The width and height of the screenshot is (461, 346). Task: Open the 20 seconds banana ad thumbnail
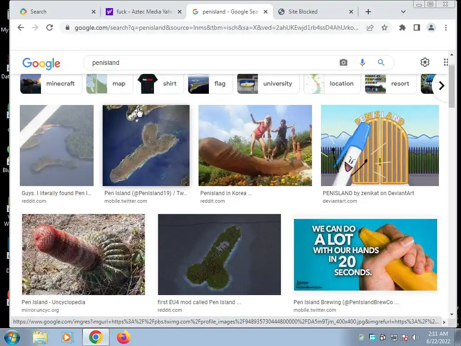[x=366, y=255]
